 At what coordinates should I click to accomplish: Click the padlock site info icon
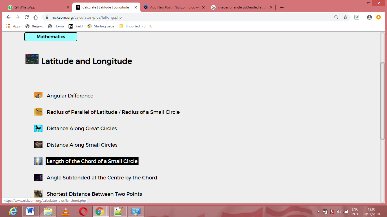tap(47, 17)
